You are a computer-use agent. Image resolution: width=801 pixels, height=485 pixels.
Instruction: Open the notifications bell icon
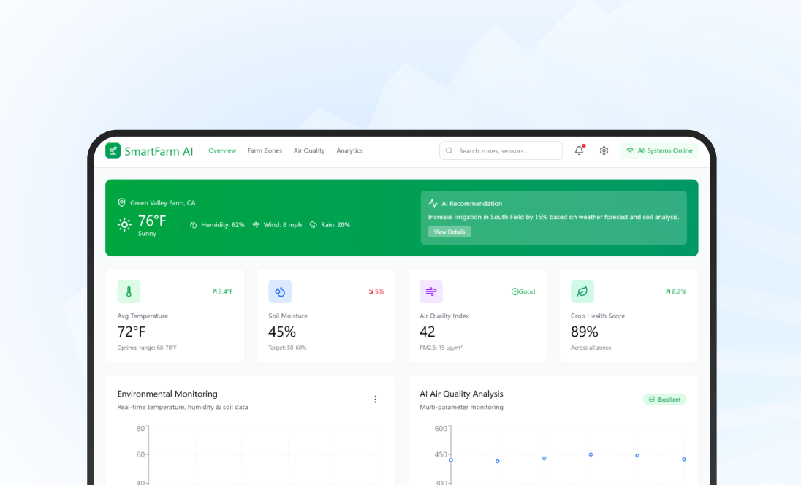578,150
